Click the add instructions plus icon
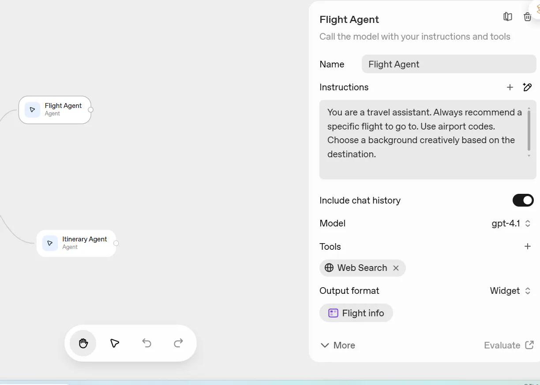This screenshot has width=540, height=385. (510, 87)
